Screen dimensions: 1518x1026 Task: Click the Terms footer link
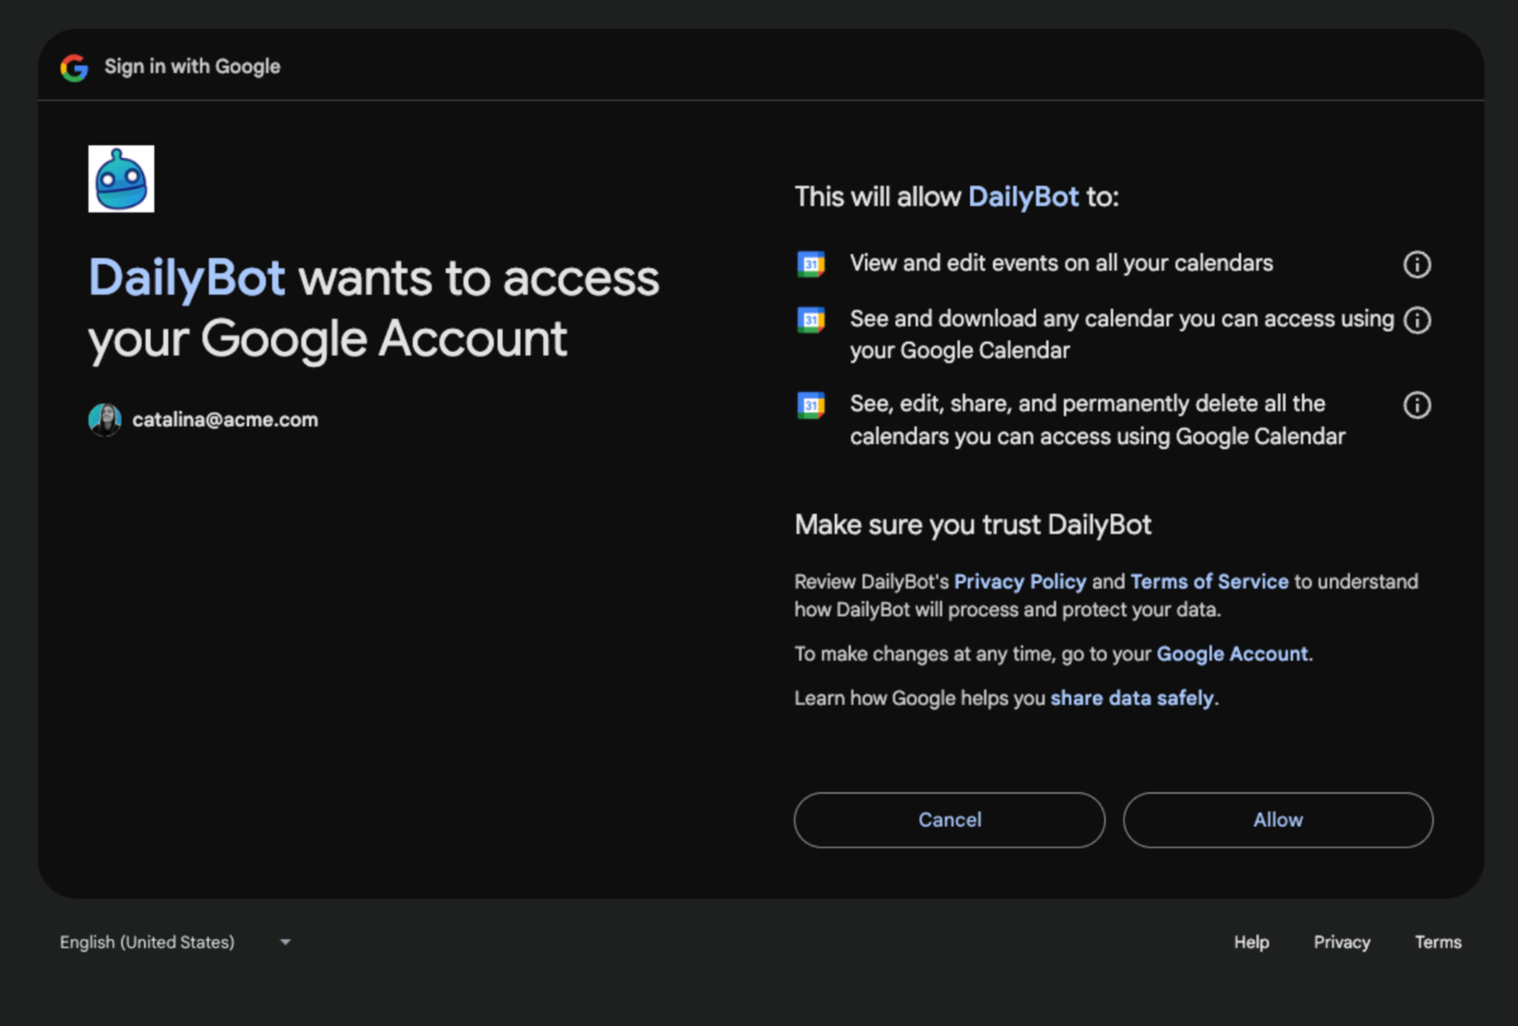pos(1437,942)
